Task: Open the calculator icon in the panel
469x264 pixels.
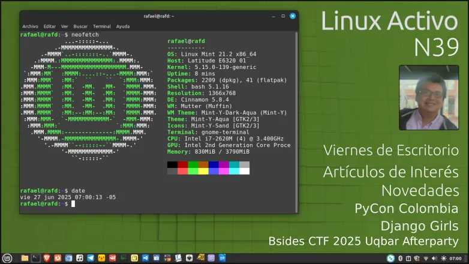Action: 167,258
